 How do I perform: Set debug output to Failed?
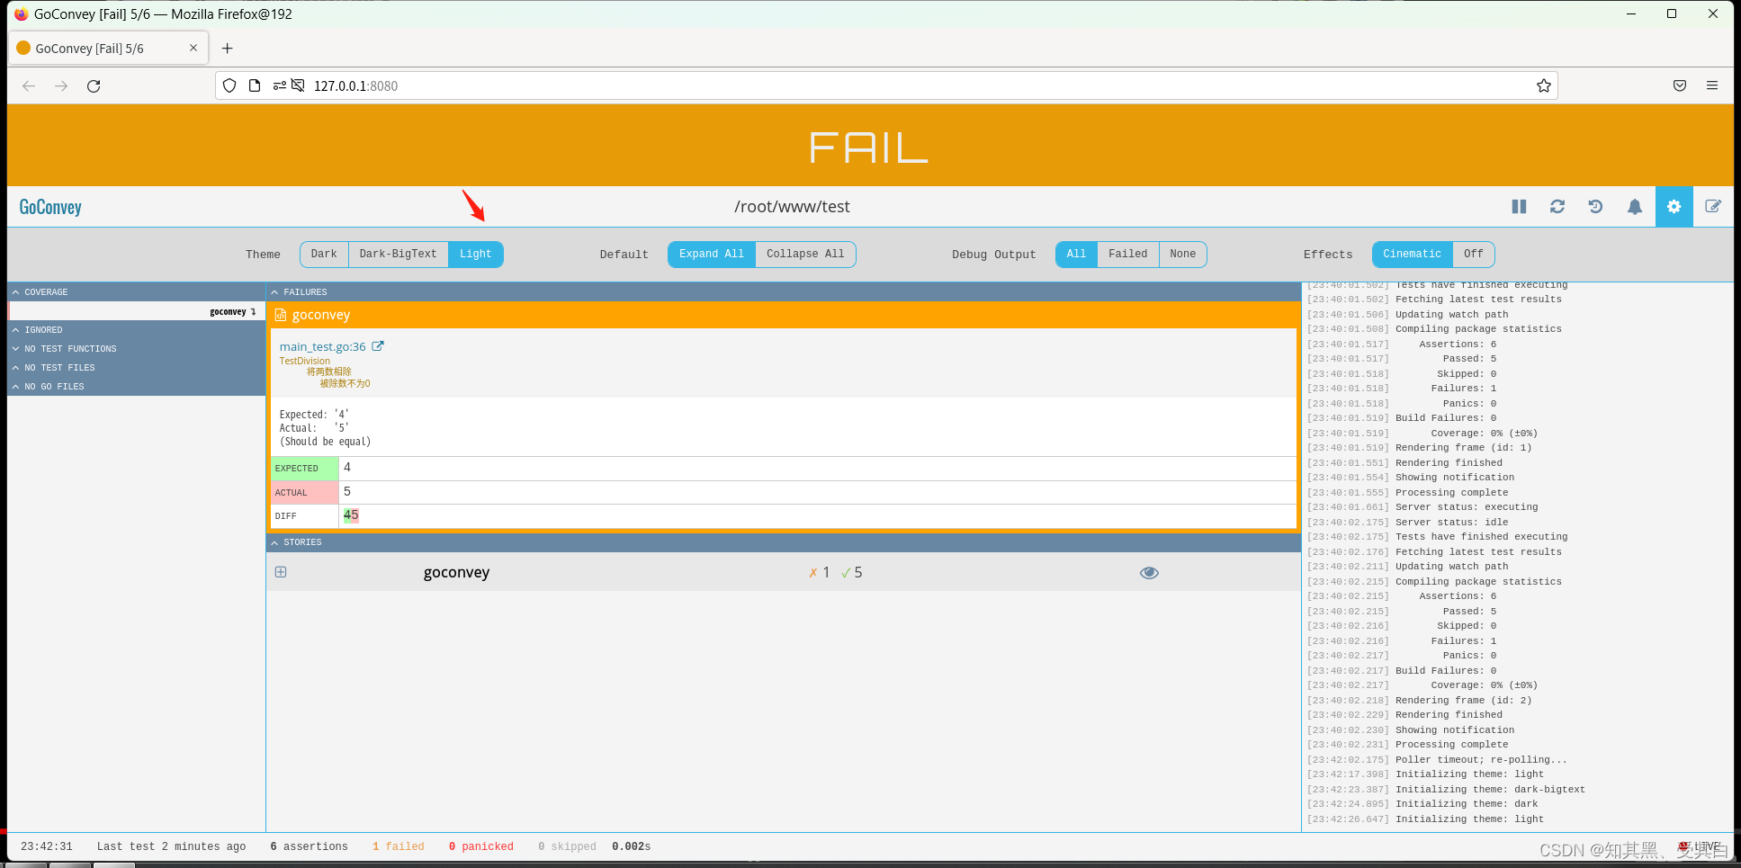pyautogui.click(x=1128, y=255)
